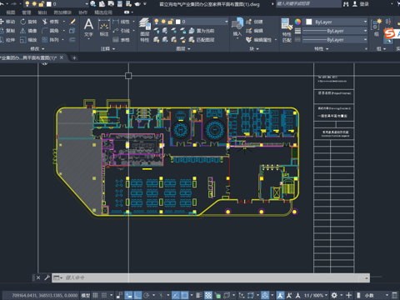Click the white color swatch in the ByLayer color box

[309, 22]
